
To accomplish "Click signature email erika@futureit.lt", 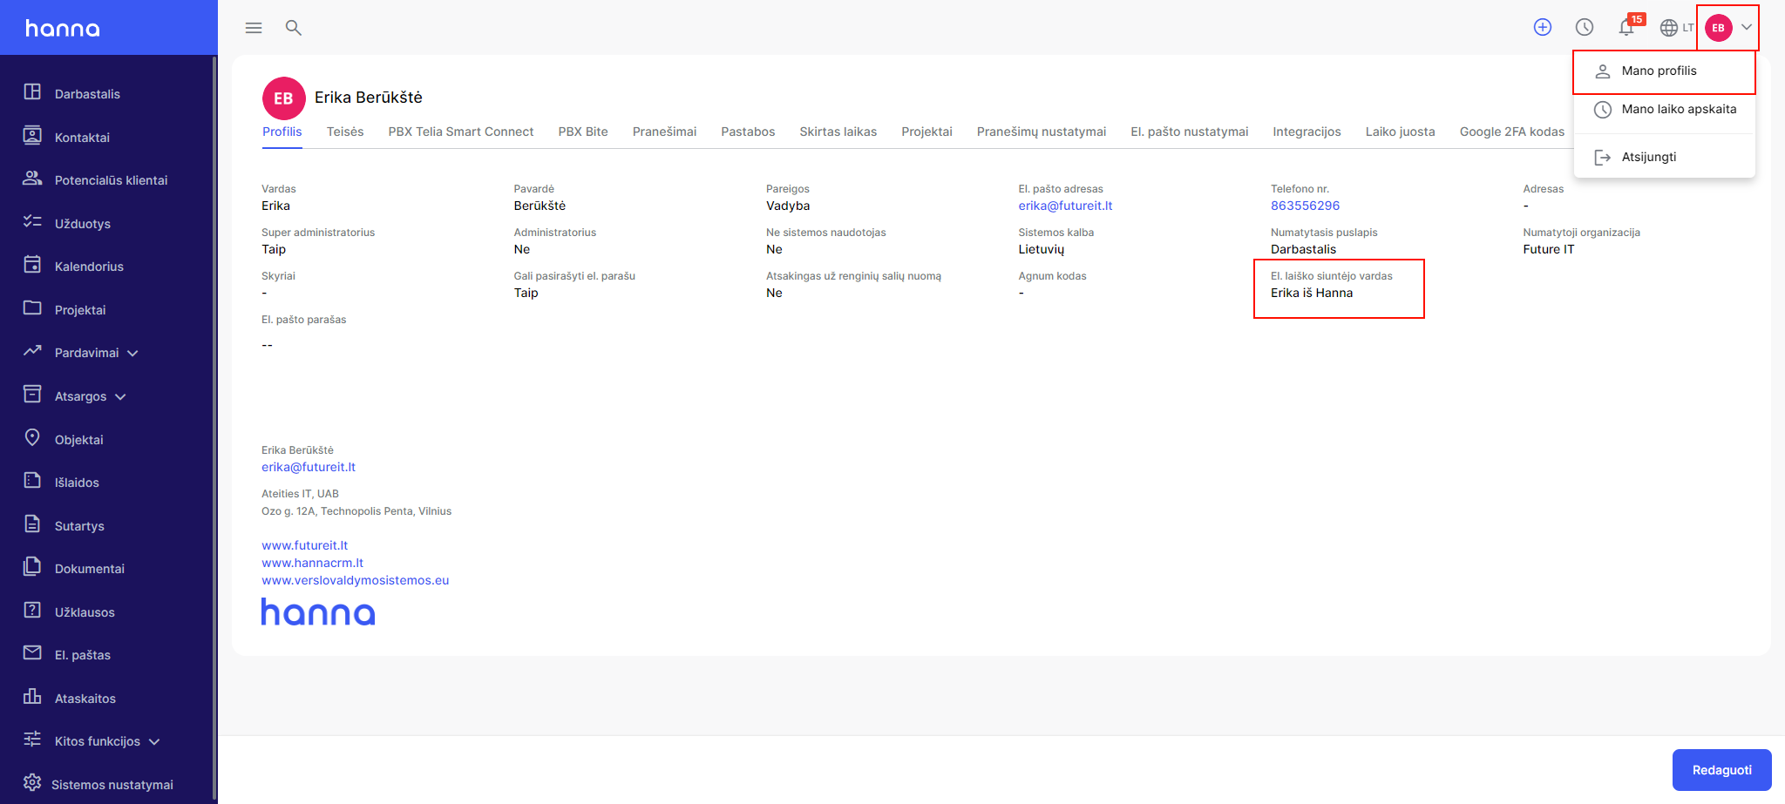I will [309, 467].
